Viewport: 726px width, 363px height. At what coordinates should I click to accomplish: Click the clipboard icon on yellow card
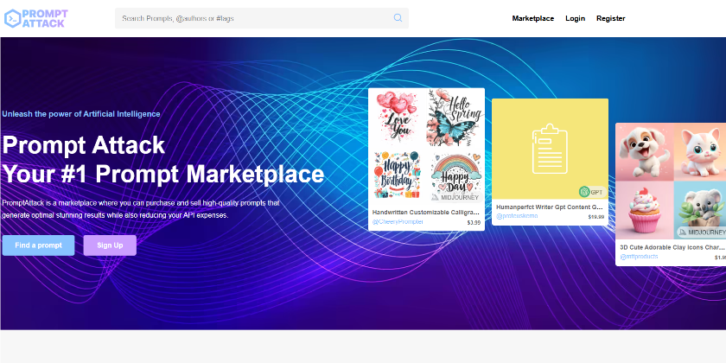coord(550,149)
